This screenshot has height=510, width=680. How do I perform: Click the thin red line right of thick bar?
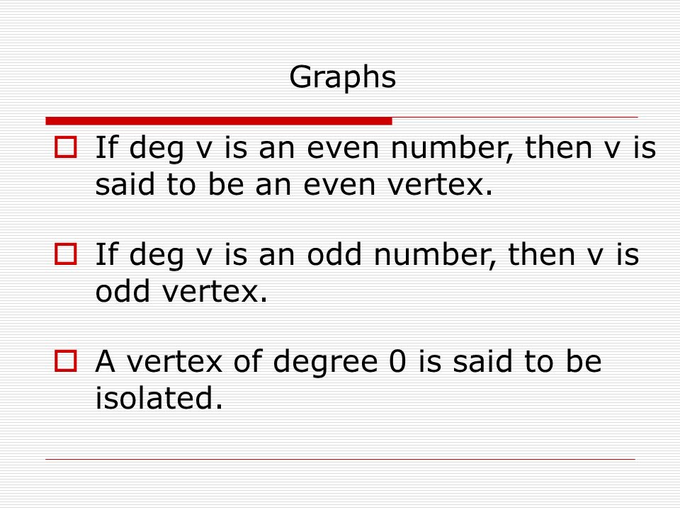pyautogui.click(x=515, y=117)
